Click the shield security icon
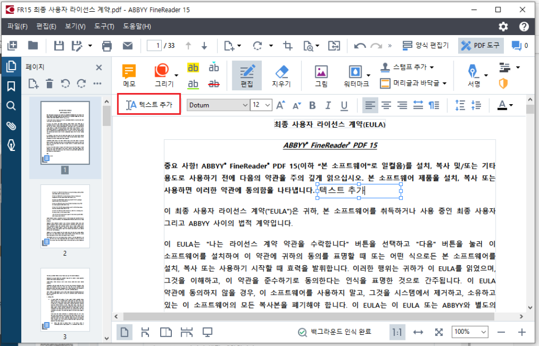The height and width of the screenshot is (346, 539). pyautogui.click(x=503, y=84)
